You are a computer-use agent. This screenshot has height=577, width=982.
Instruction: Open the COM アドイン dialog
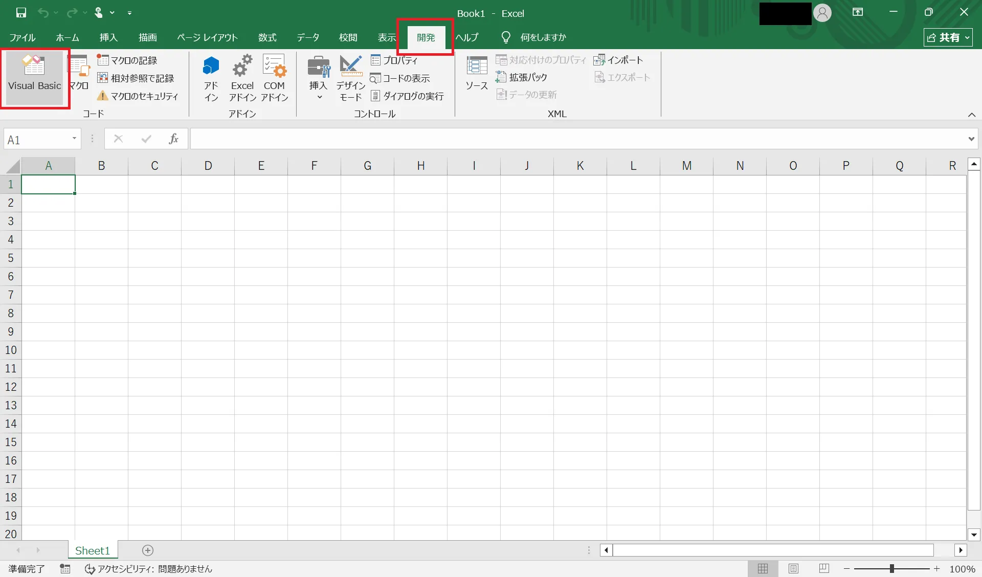point(274,78)
